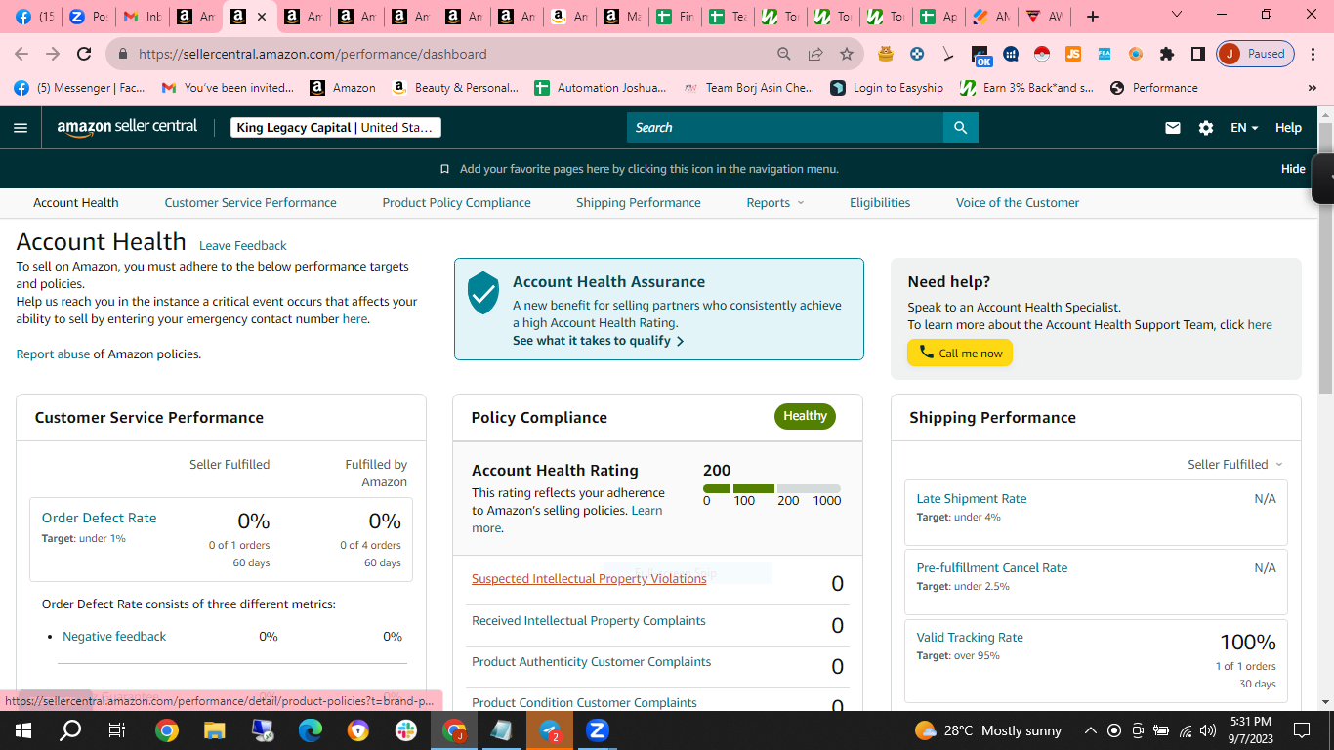
Task: Open the Eligibilities tab
Action: coord(880,203)
